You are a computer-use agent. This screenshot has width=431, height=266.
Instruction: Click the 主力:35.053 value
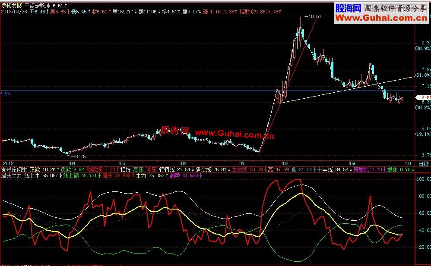150,176
